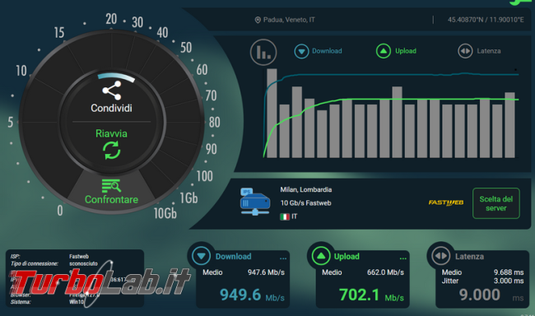The height and width of the screenshot is (316, 535).
Task: Click the Medio 662.0 Mb/s value
Action: [x=385, y=272]
